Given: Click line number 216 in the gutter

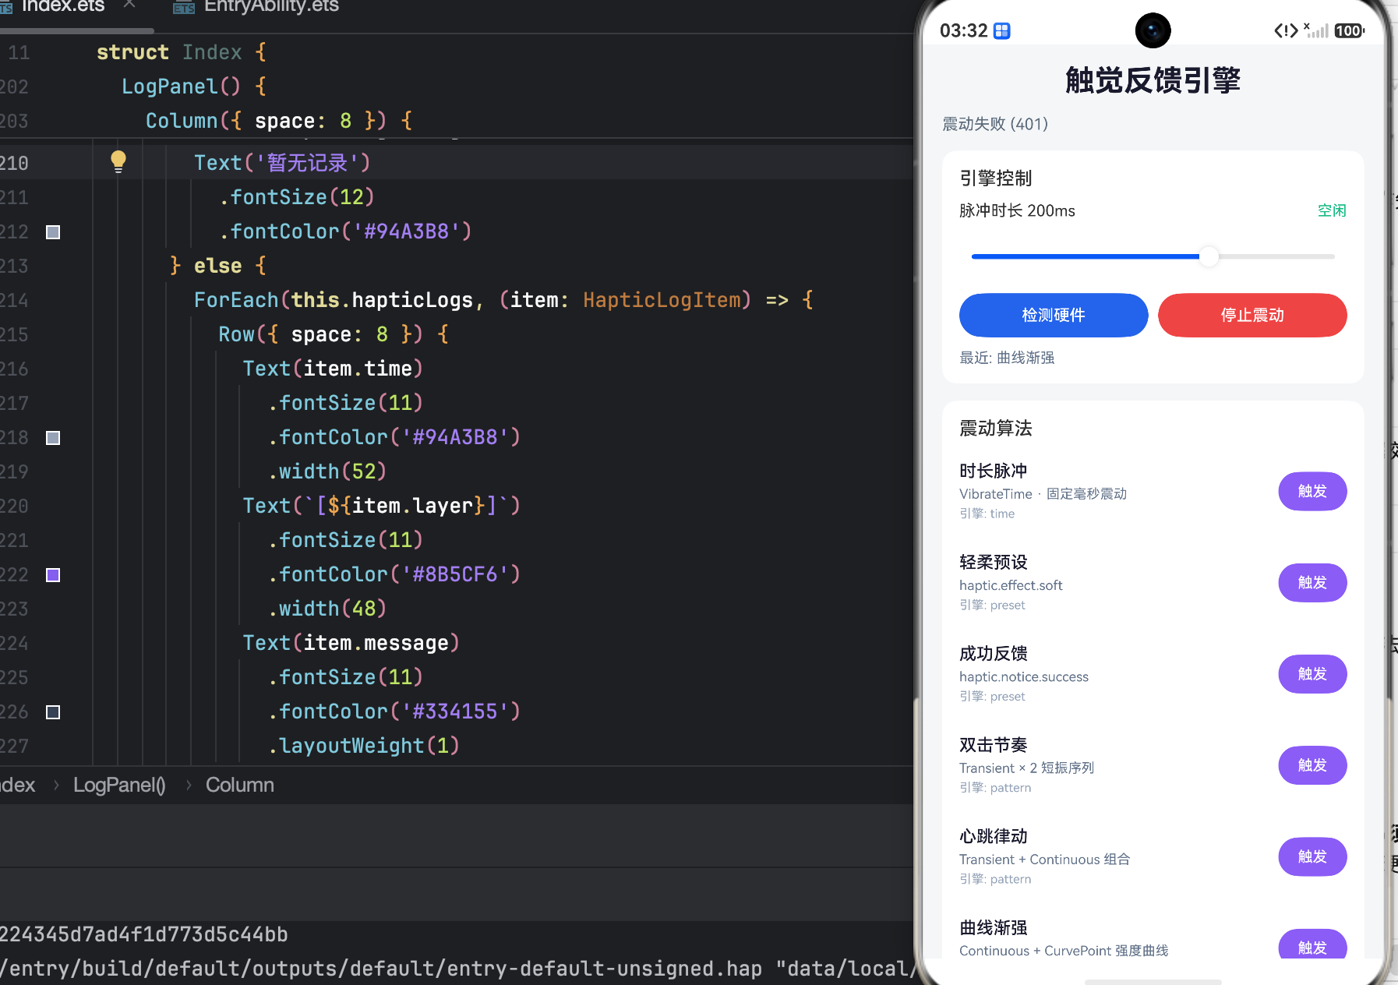Looking at the screenshot, I should point(14,369).
